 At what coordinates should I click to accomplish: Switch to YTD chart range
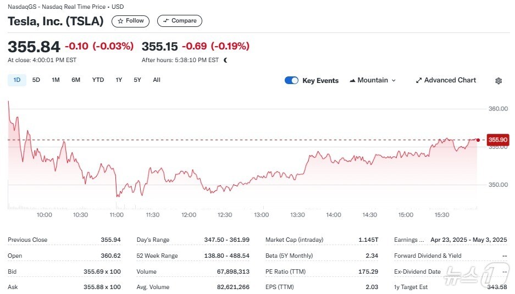(98, 80)
